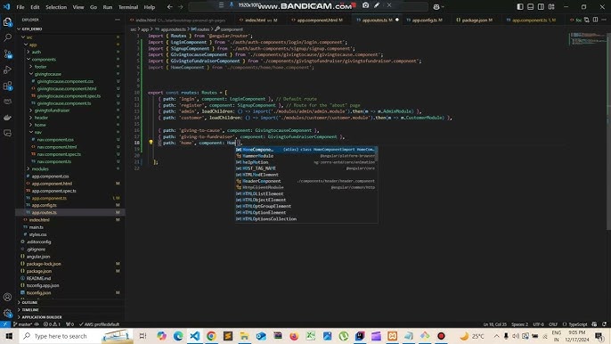The width and height of the screenshot is (611, 344).
Task: Split the editor to the right
Action: pos(595,20)
